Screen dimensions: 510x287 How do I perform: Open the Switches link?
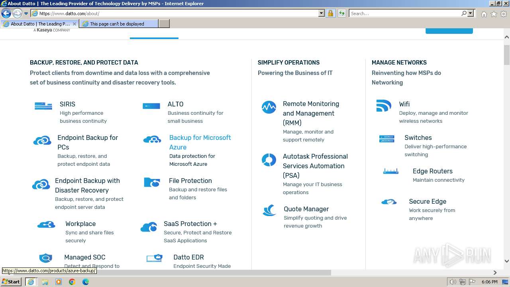(418, 138)
